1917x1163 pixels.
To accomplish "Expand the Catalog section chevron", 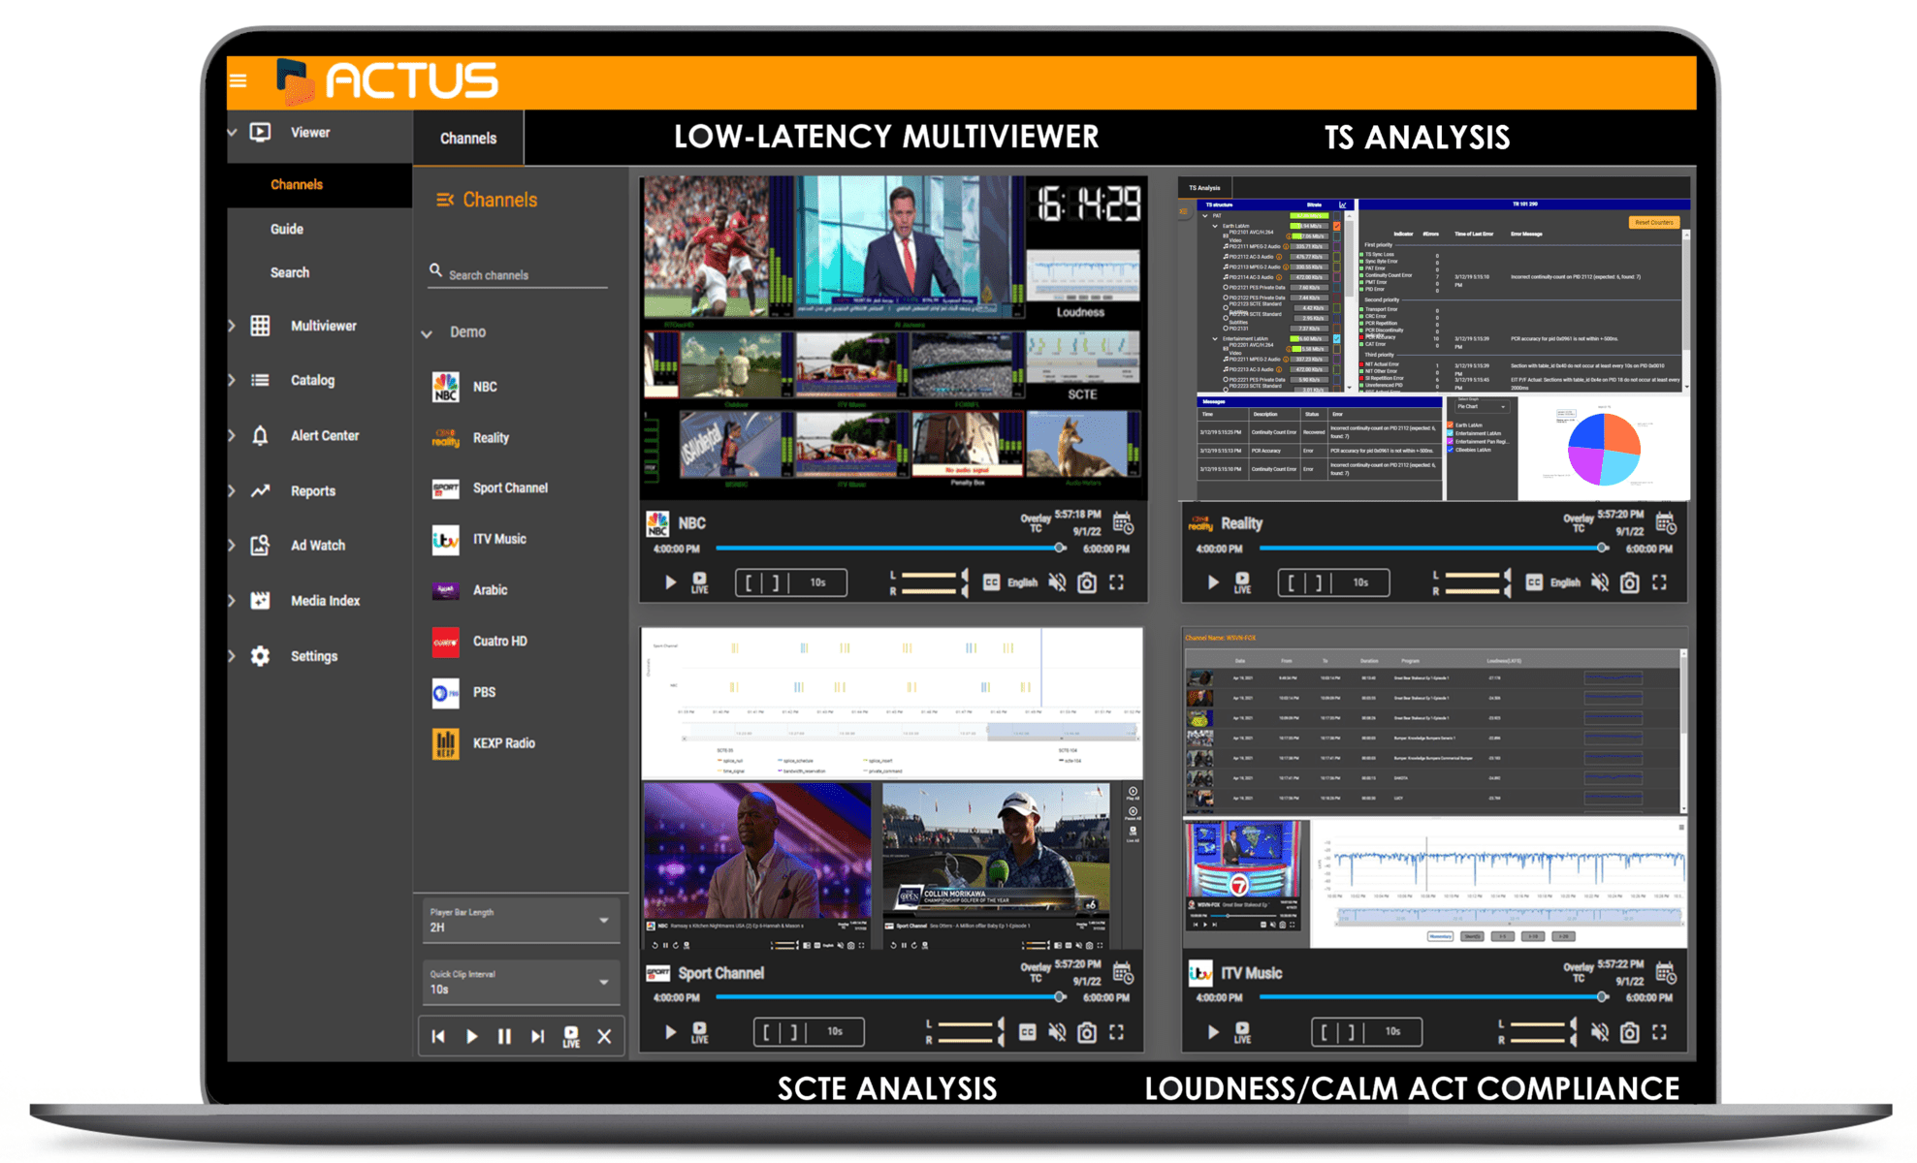I will (x=233, y=380).
